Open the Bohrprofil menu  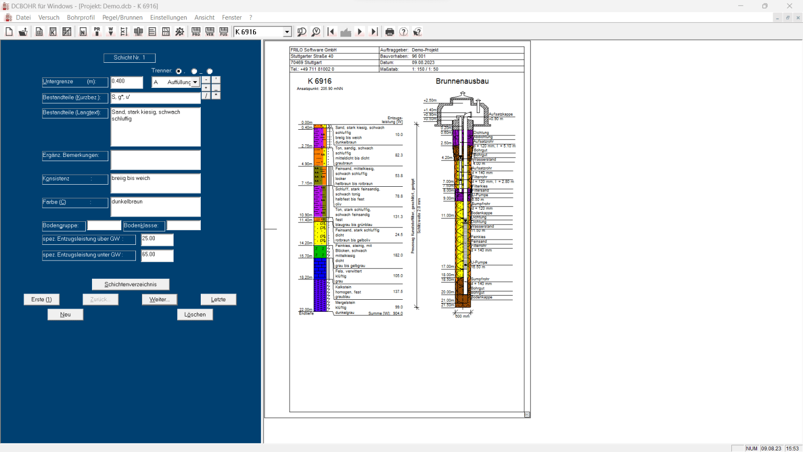[81, 18]
